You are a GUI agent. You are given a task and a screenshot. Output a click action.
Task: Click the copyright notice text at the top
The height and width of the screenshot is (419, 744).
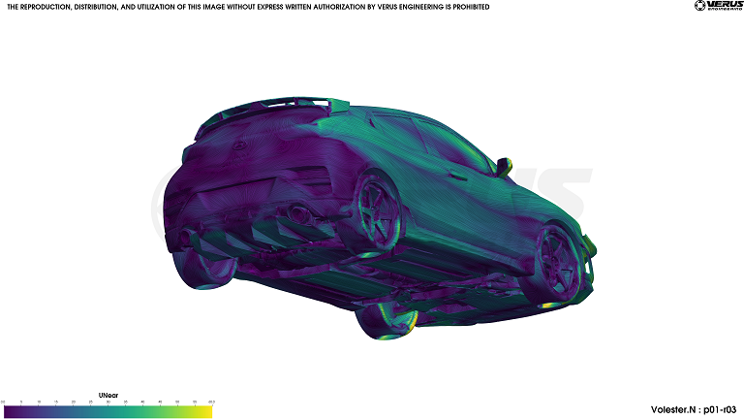point(248,7)
